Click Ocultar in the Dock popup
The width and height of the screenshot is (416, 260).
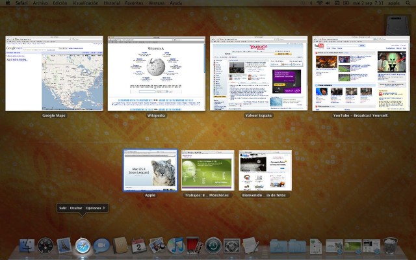[x=76, y=208]
